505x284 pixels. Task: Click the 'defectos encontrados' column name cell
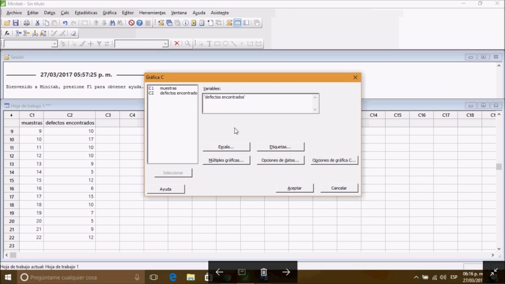69,123
